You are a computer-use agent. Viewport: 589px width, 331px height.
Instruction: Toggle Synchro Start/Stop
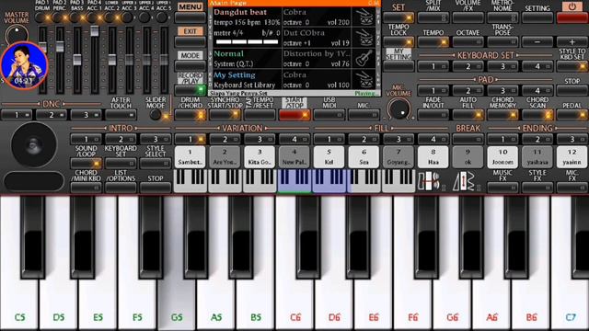point(225,115)
